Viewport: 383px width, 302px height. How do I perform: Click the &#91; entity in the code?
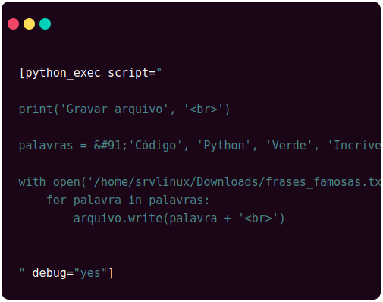pyautogui.click(x=111, y=146)
